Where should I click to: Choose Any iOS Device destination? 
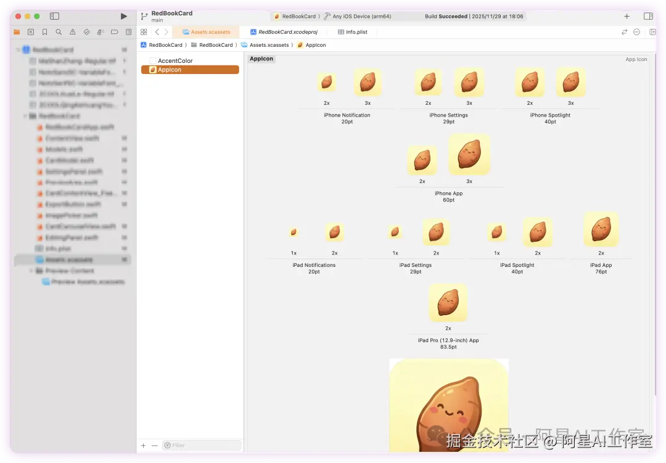tap(358, 17)
